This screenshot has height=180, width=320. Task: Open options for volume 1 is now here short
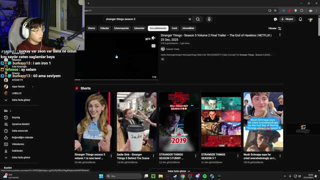[x=111, y=156]
